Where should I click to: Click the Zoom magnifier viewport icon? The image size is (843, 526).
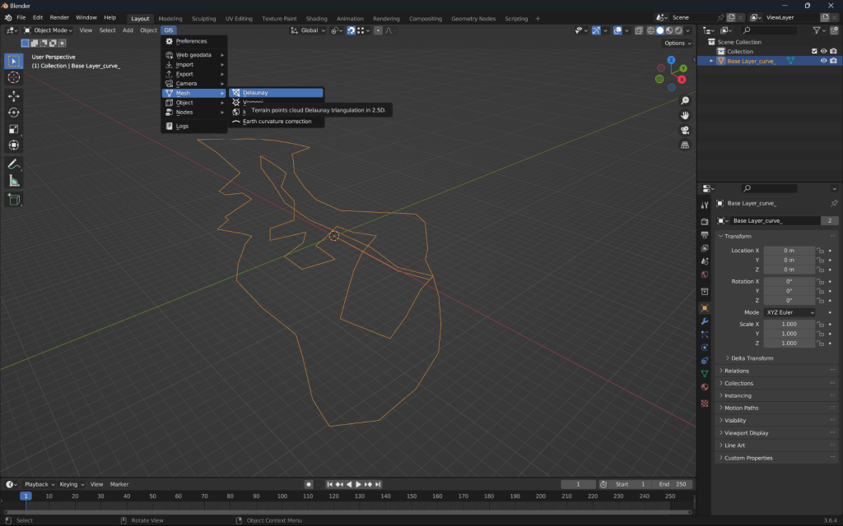685,100
